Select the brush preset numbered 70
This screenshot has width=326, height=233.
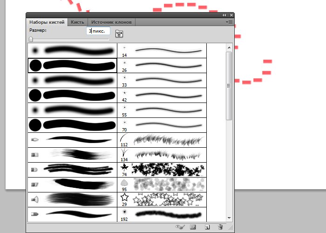[162, 125]
